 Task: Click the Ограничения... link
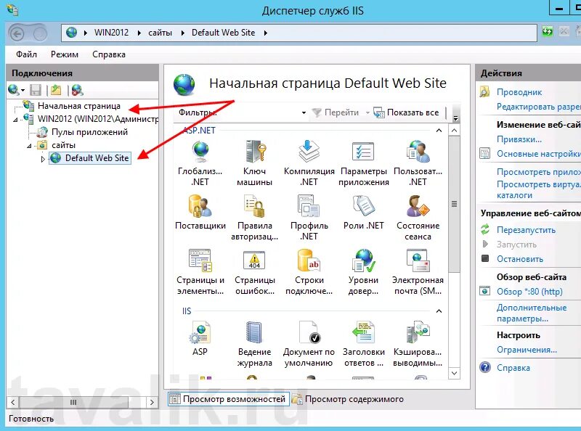click(527, 350)
